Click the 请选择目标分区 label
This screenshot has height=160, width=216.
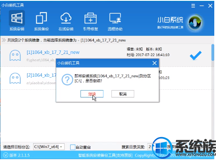16,147
